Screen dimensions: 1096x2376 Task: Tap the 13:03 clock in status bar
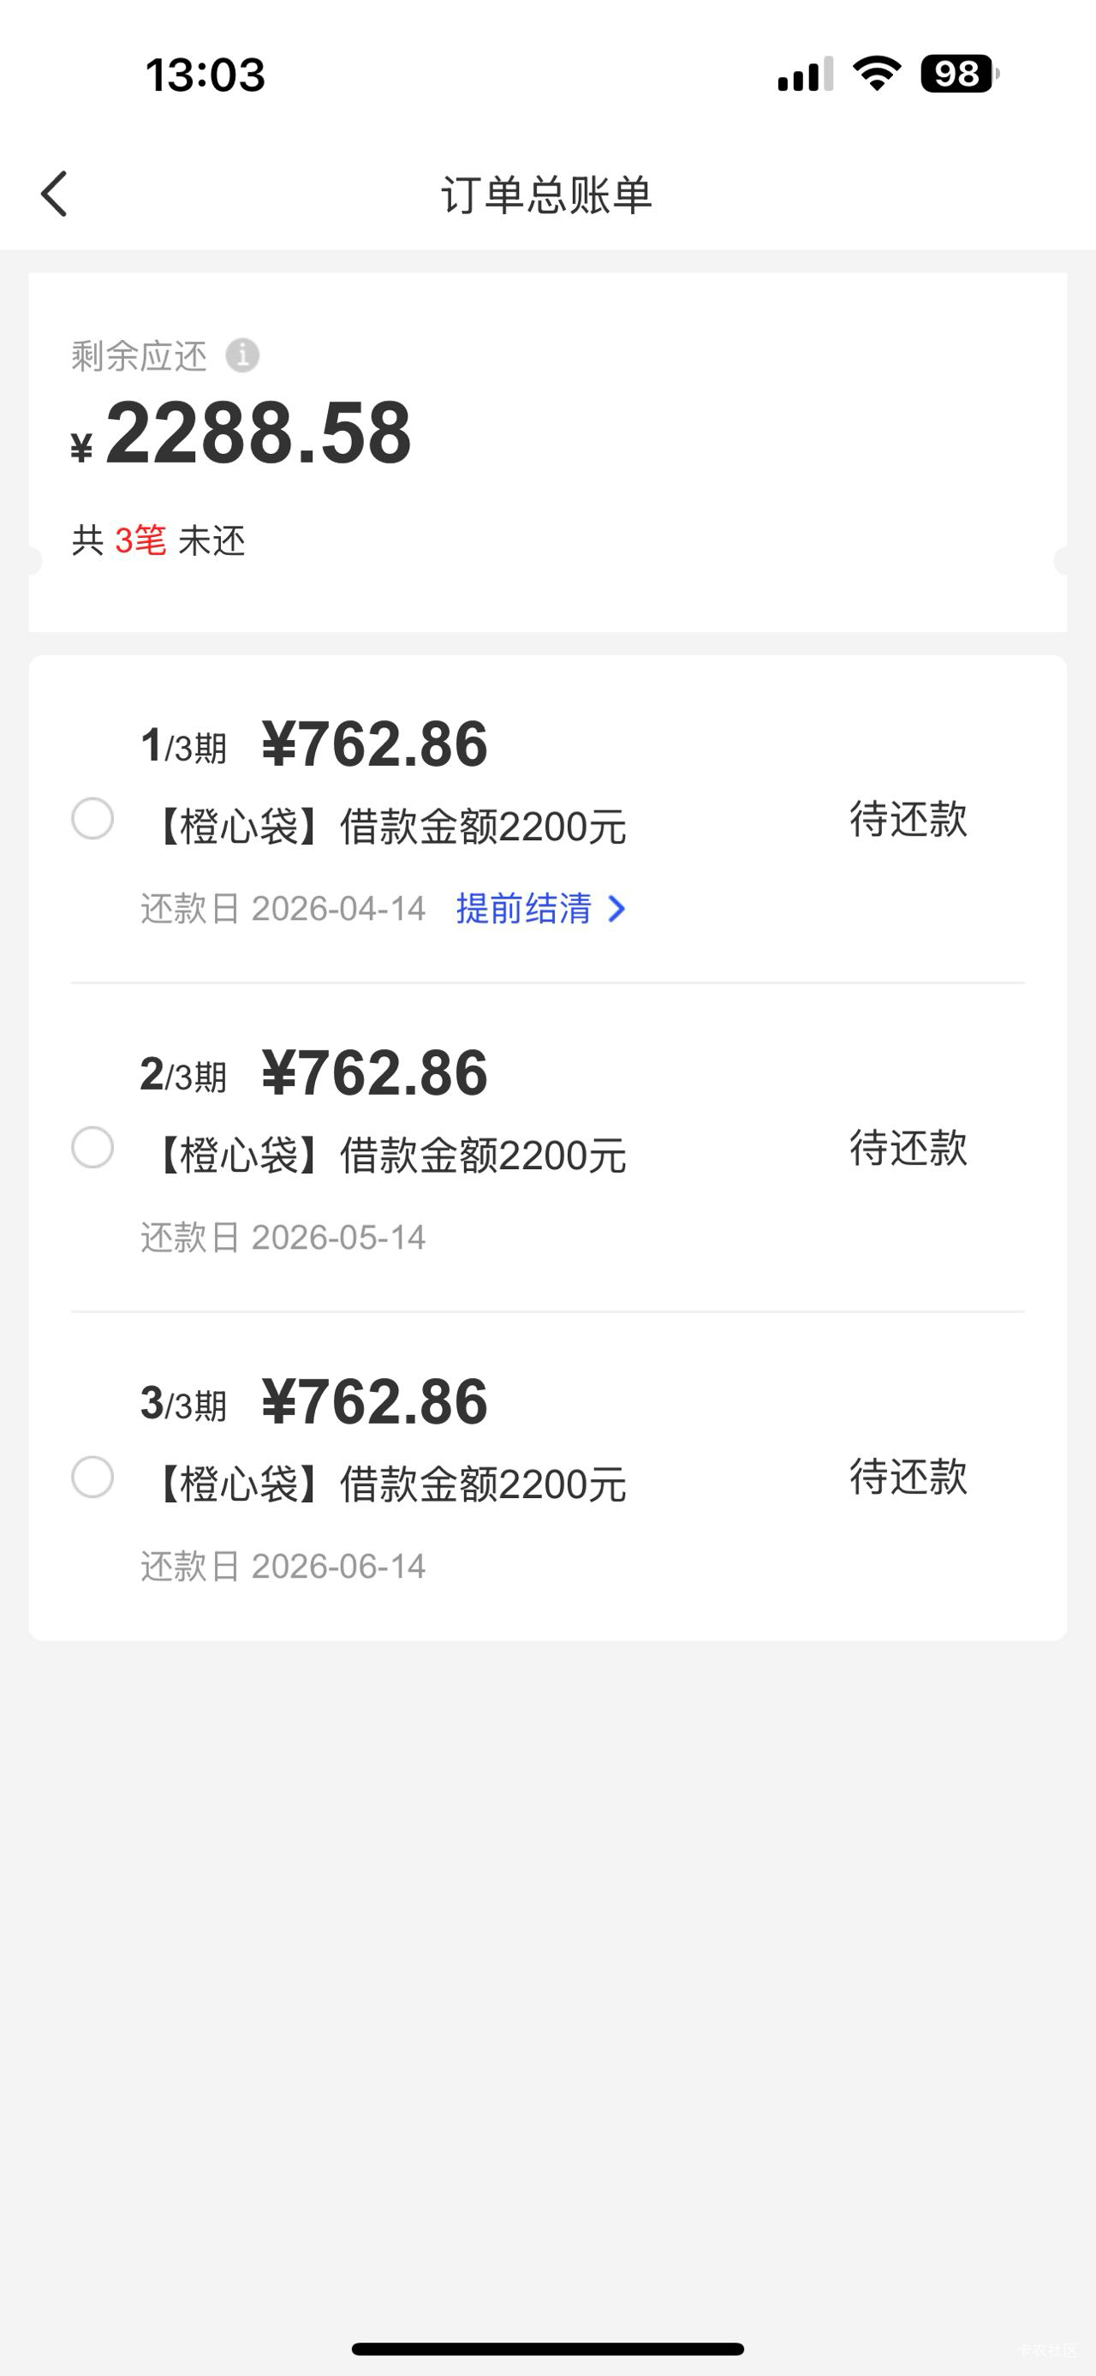(x=205, y=75)
